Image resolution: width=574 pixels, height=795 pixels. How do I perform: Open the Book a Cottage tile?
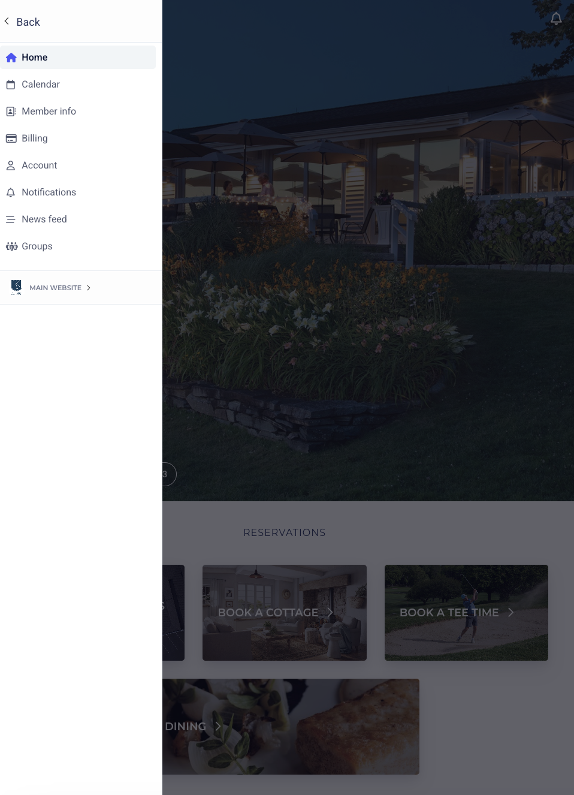(x=285, y=613)
